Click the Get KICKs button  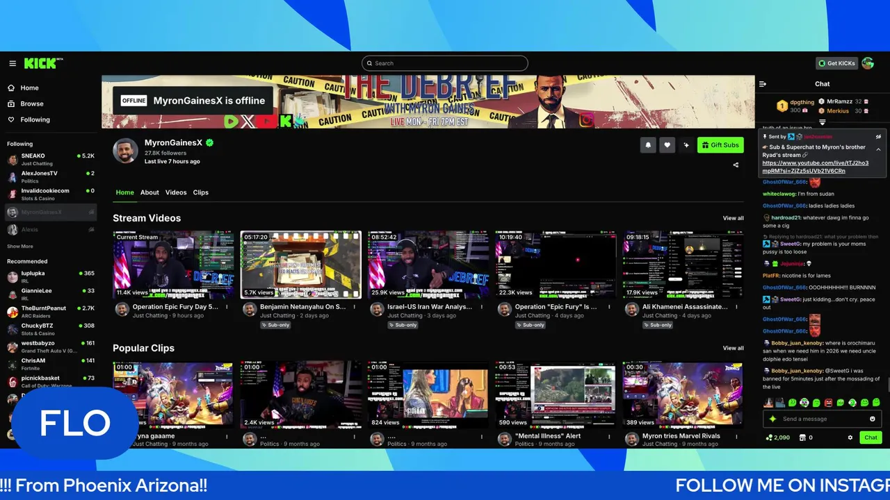(836, 63)
